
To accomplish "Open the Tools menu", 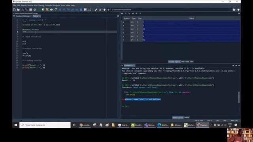I will click(63, 6).
